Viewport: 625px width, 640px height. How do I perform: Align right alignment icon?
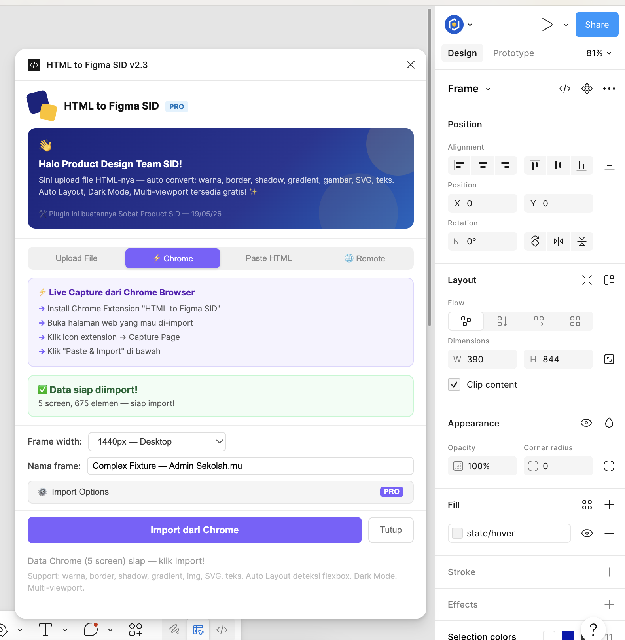pyautogui.click(x=506, y=165)
